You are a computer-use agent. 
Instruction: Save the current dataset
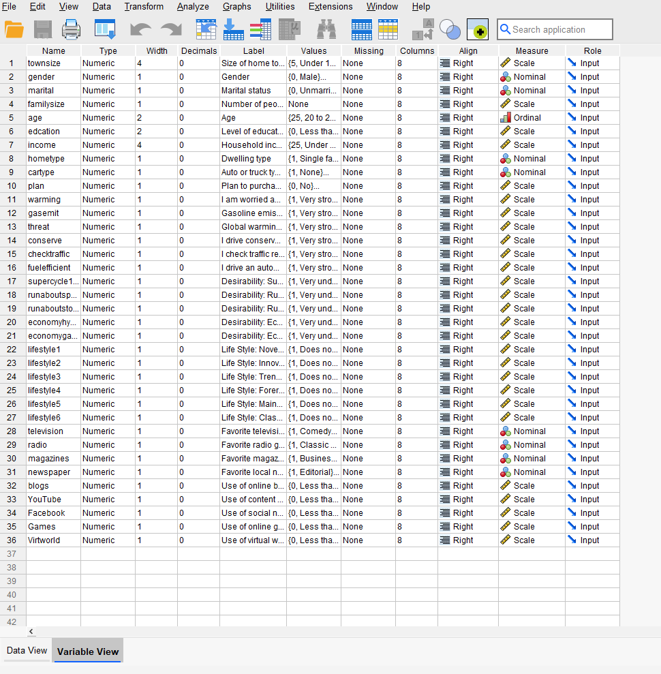(42, 29)
